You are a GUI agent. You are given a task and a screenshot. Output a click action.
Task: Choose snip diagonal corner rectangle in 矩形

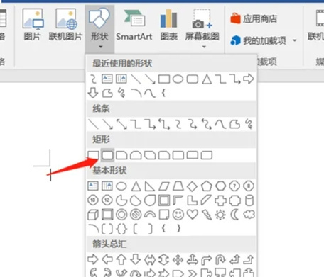click(x=150, y=155)
